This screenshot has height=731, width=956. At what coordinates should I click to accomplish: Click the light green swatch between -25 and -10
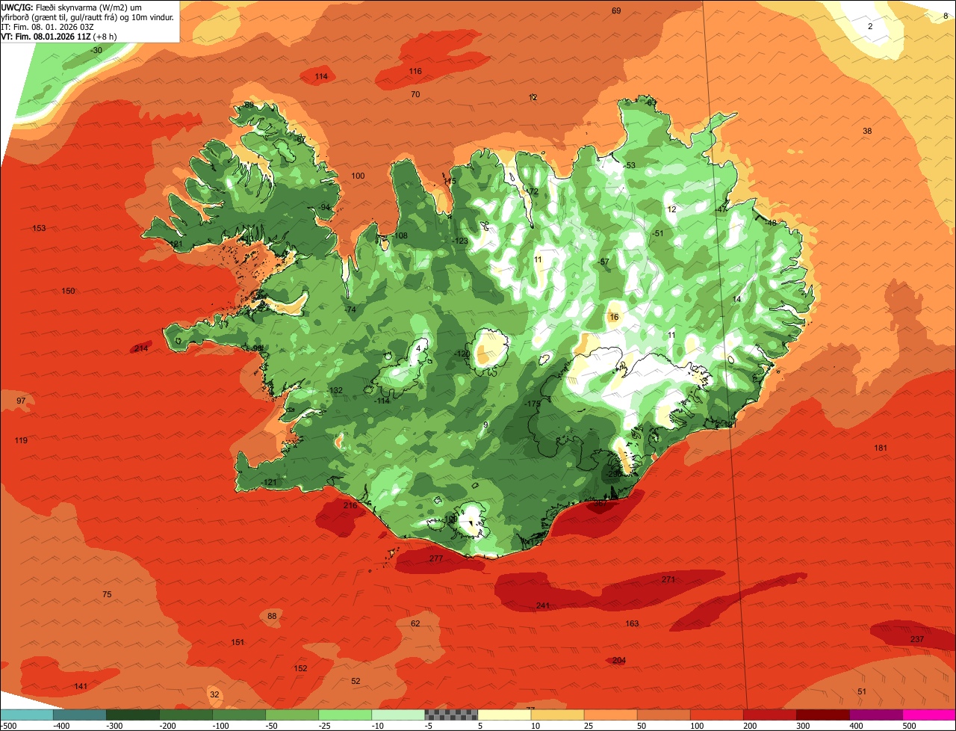(345, 715)
